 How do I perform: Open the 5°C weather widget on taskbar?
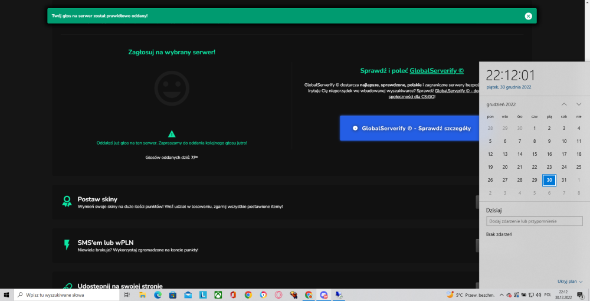pyautogui.click(x=470, y=295)
